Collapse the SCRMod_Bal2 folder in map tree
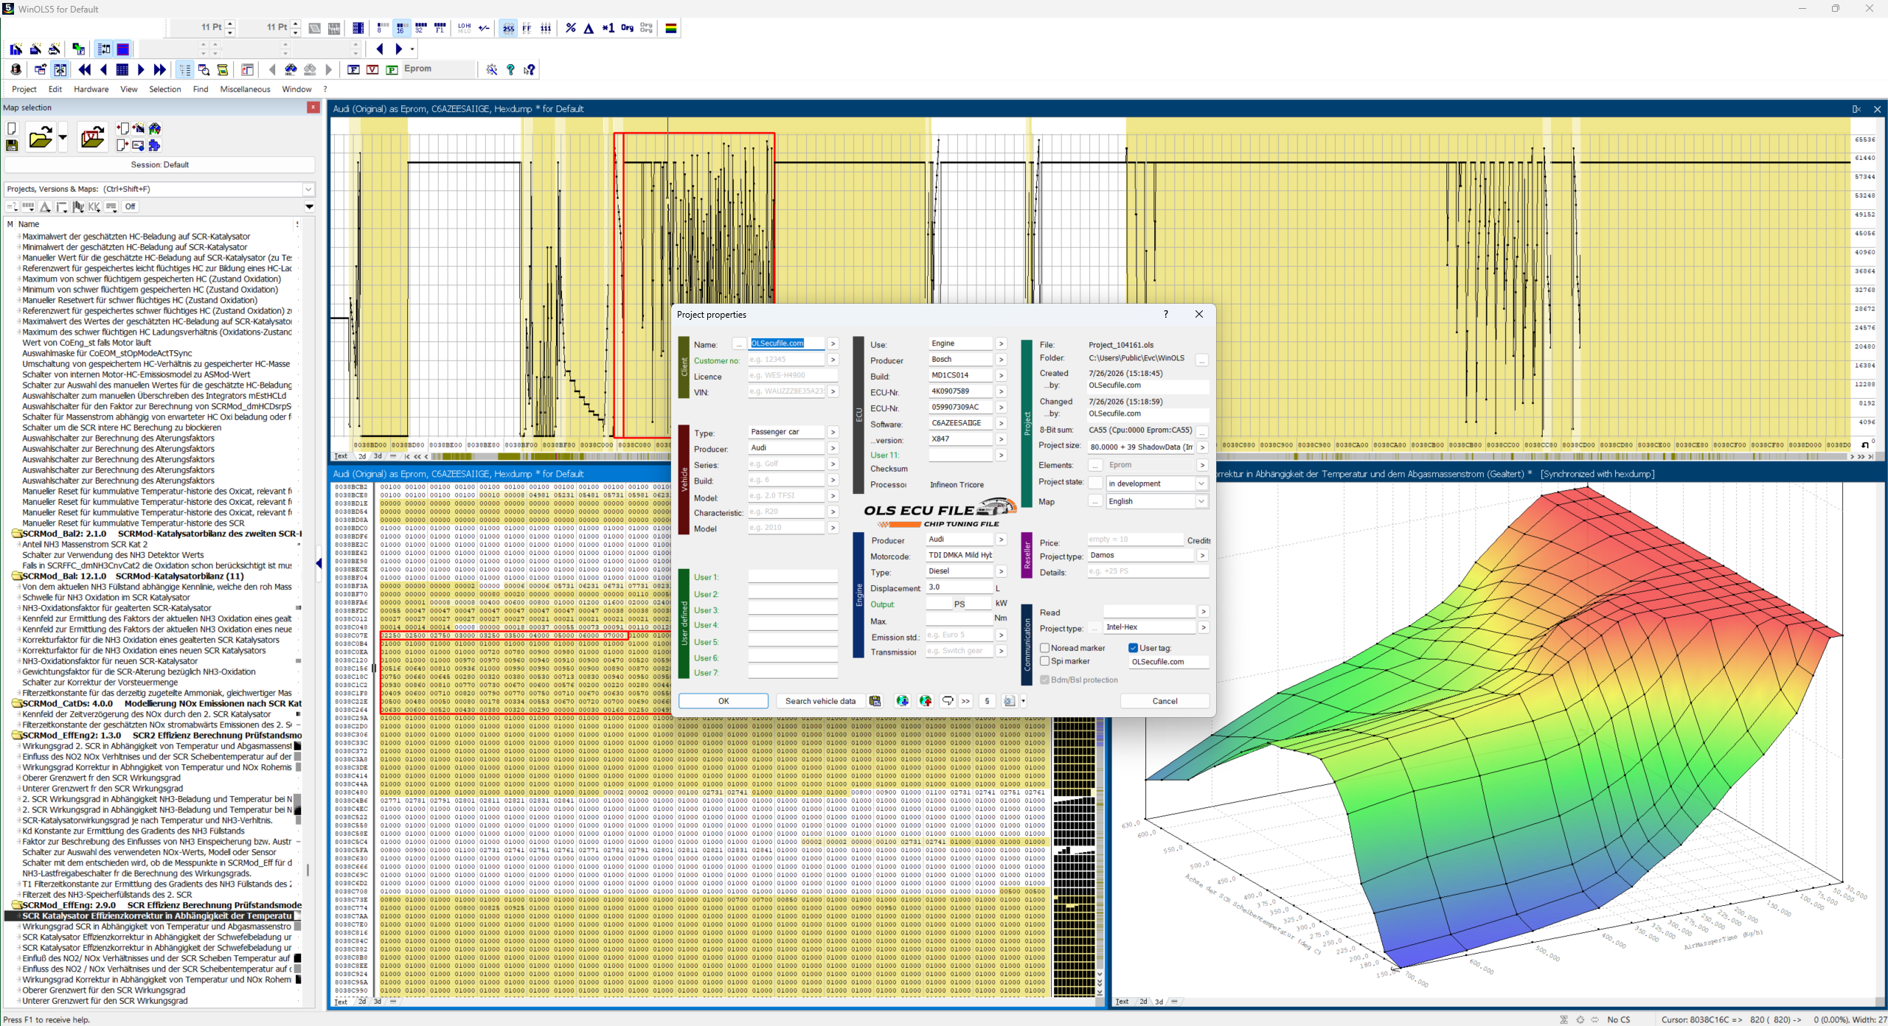Screen dimensions: 1888x1026 [16, 534]
